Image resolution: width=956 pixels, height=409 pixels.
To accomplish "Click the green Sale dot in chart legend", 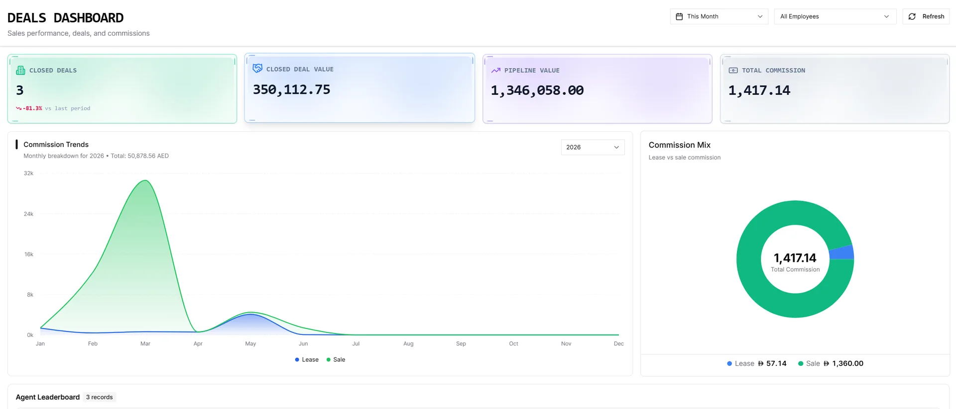I will point(329,360).
